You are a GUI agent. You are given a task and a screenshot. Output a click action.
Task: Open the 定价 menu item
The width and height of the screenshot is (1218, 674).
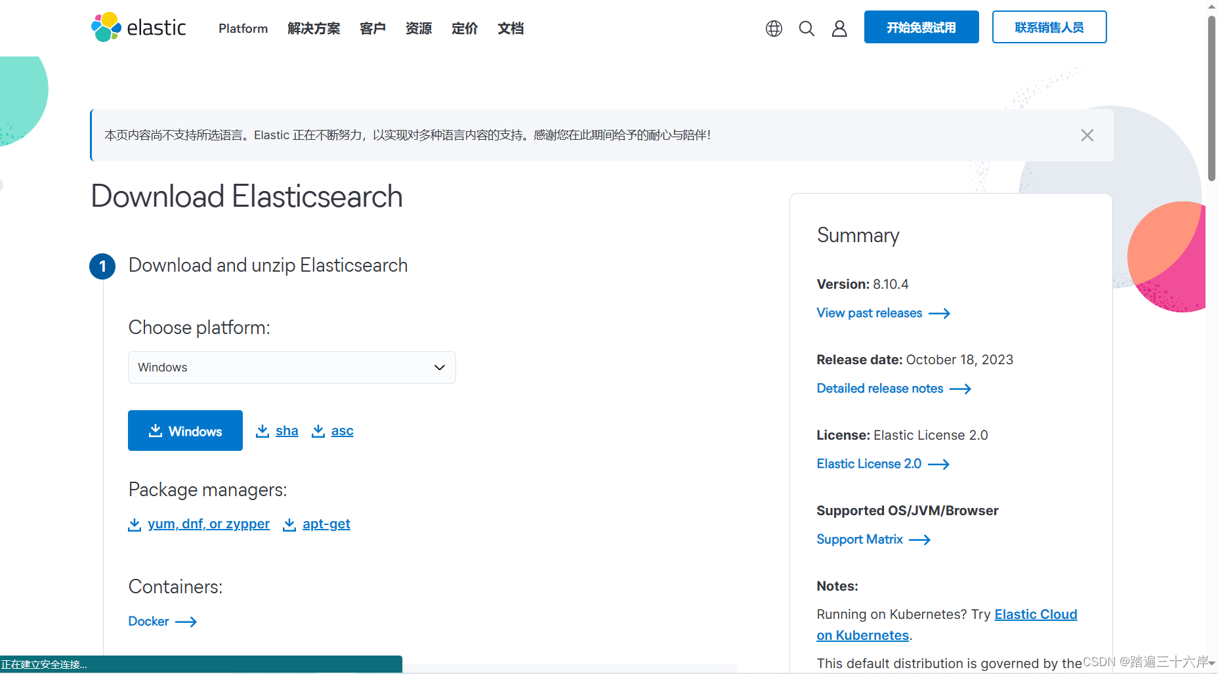coord(465,28)
